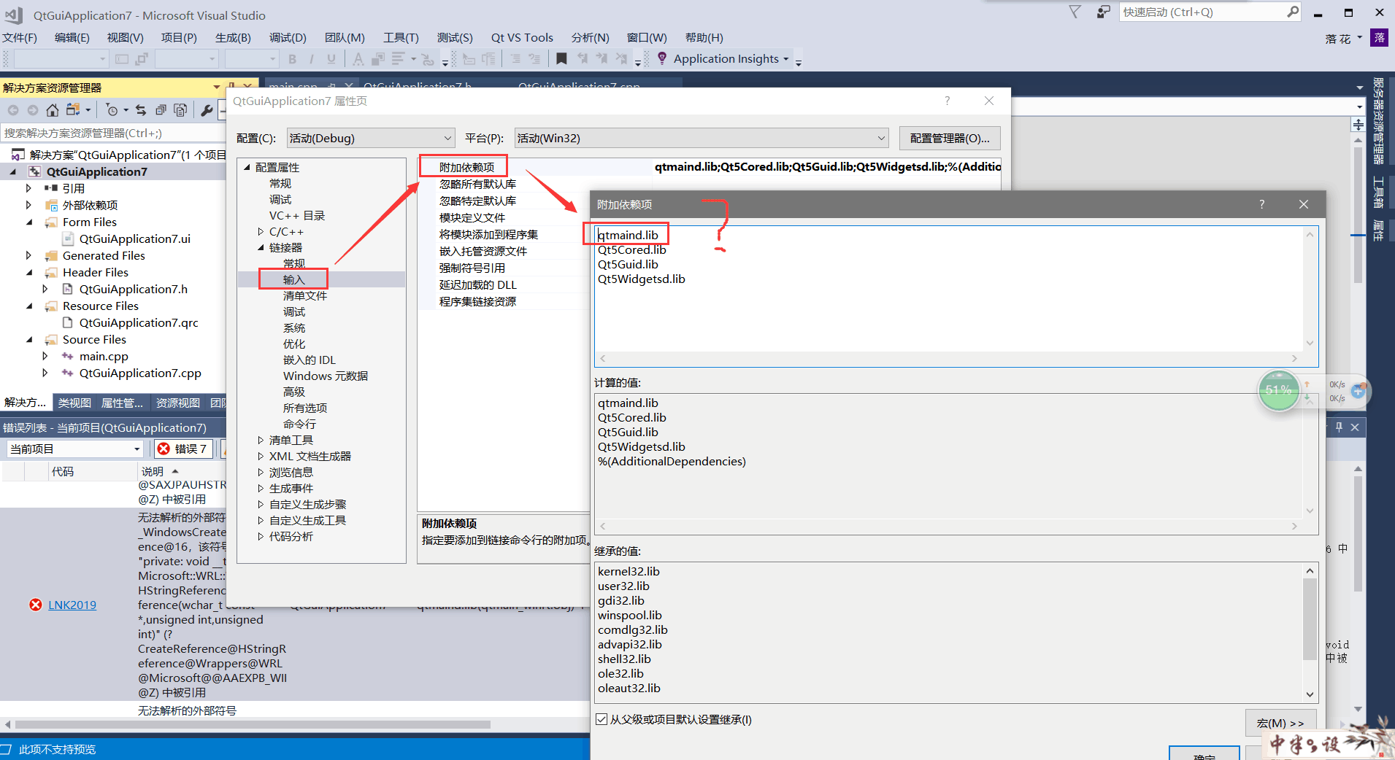Screen dimensions: 1395x760
Task: Click the Italic formatting icon
Action: 312,59
